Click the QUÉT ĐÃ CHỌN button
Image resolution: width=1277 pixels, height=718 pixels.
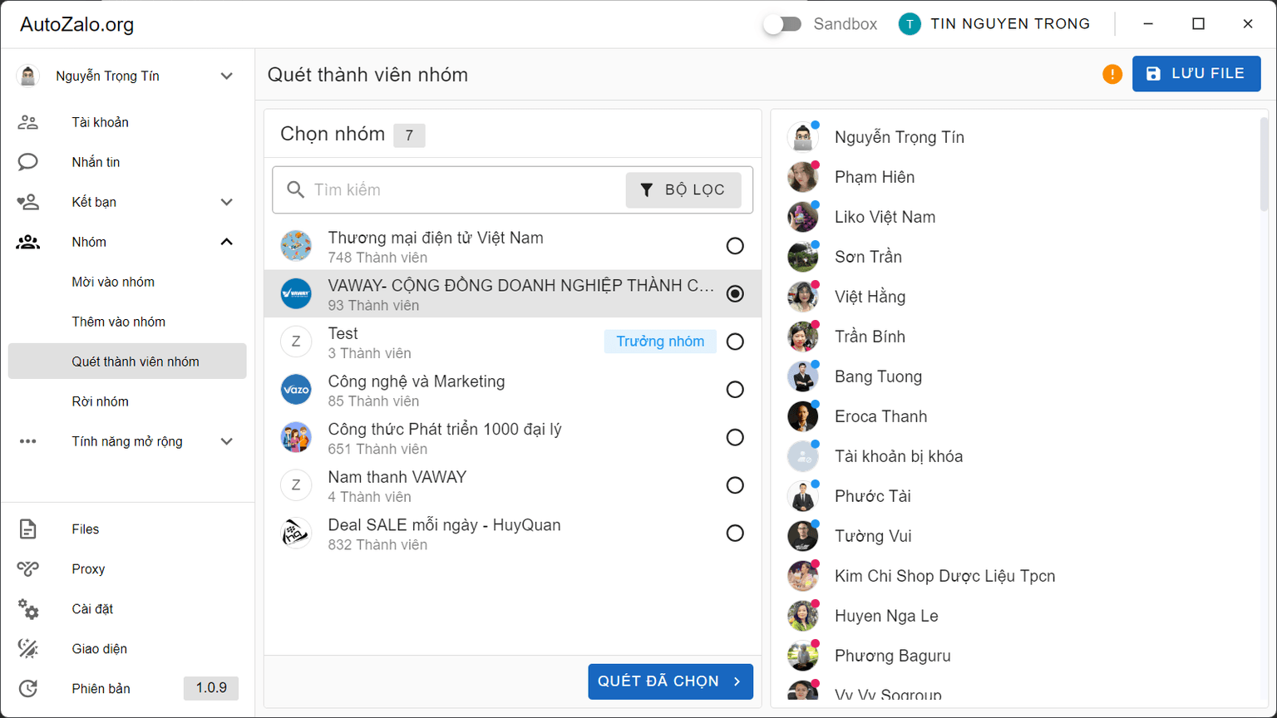coord(670,681)
